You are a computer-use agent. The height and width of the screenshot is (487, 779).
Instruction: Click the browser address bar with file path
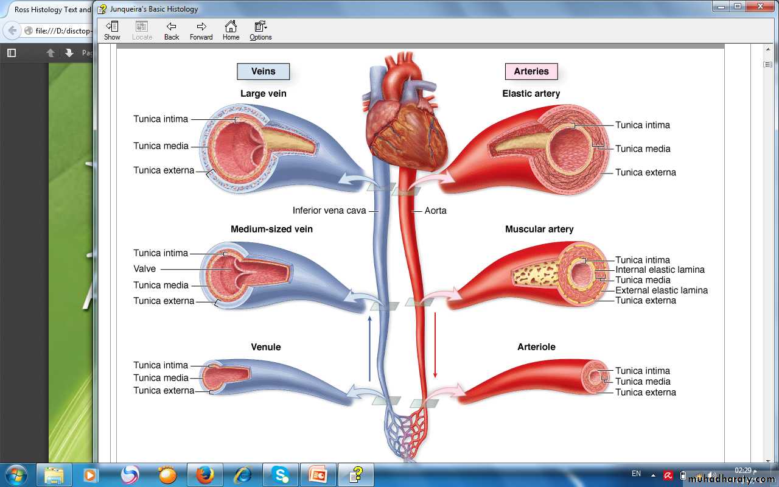(x=61, y=30)
